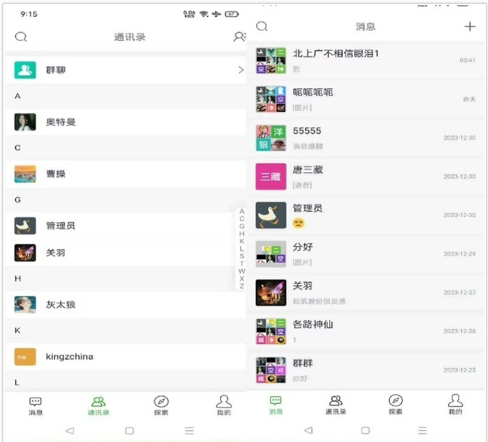
Task: Tap the search icon in the 通讯录 header
Action: click(x=21, y=37)
